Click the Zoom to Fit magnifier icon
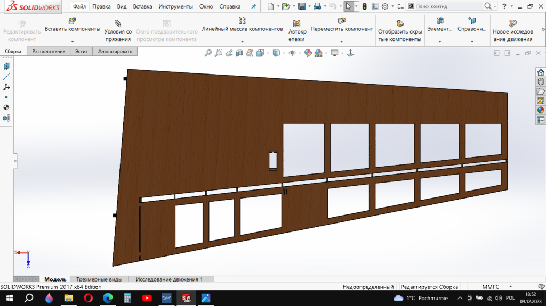The image size is (546, 306). 208,53
